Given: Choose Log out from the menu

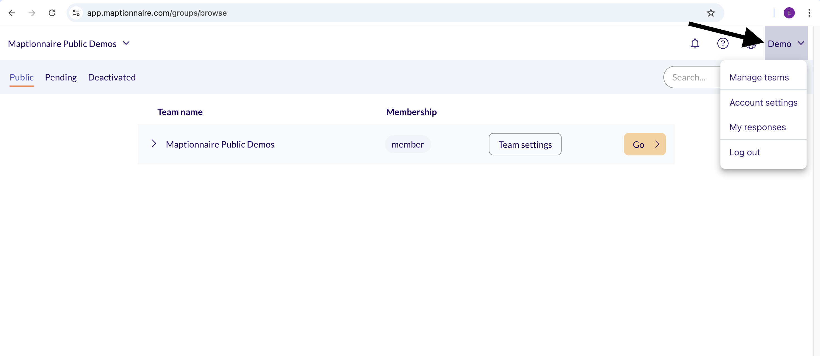Looking at the screenshot, I should [763, 152].
